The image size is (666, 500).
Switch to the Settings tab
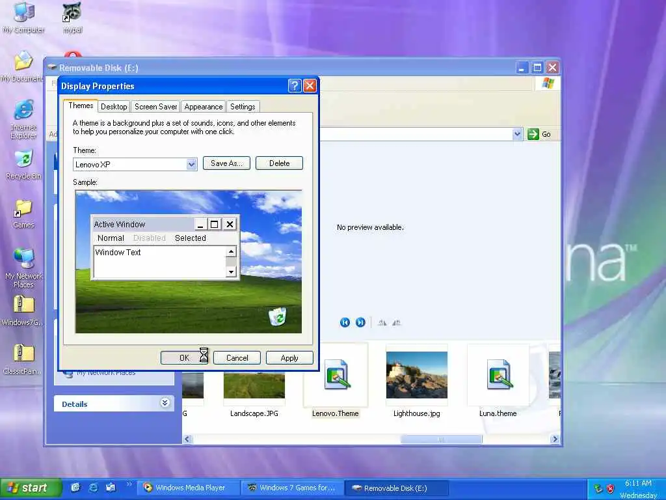coord(243,107)
